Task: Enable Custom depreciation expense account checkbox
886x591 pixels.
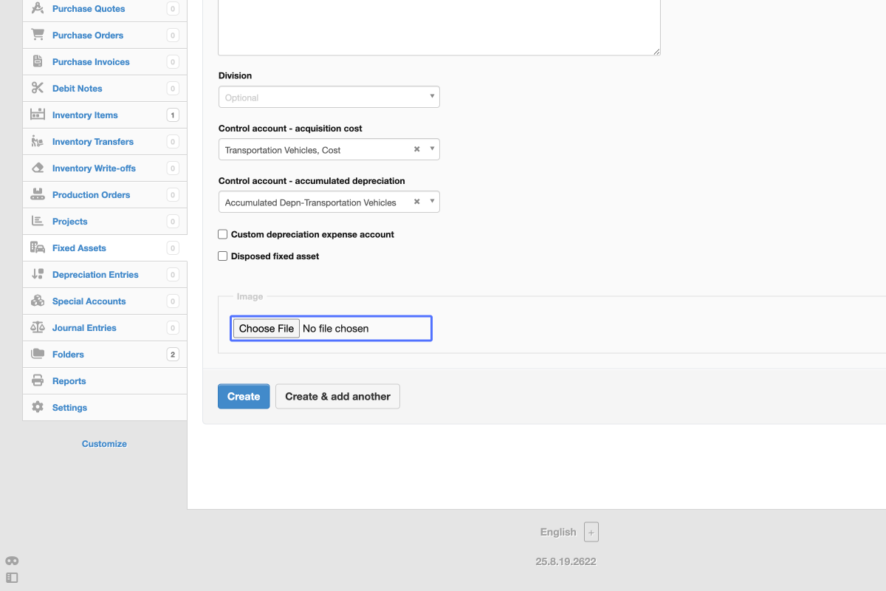Action: tap(223, 234)
